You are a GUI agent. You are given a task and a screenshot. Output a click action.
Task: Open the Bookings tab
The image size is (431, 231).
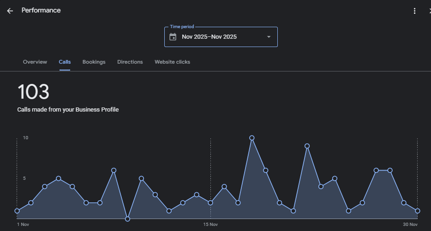(94, 62)
